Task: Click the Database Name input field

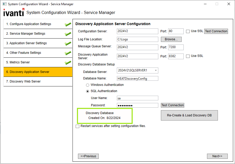Action: click(137, 78)
